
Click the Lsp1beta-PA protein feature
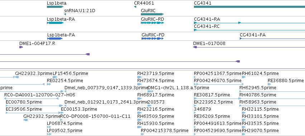tap(55, 39)
